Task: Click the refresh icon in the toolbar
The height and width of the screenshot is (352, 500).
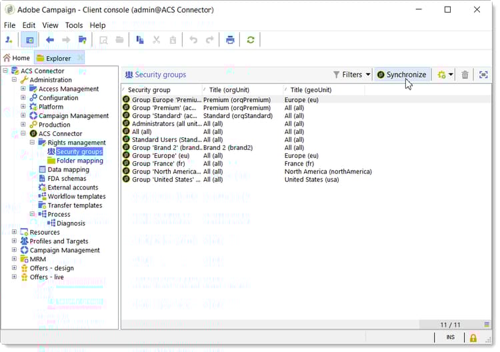Action: click(251, 40)
